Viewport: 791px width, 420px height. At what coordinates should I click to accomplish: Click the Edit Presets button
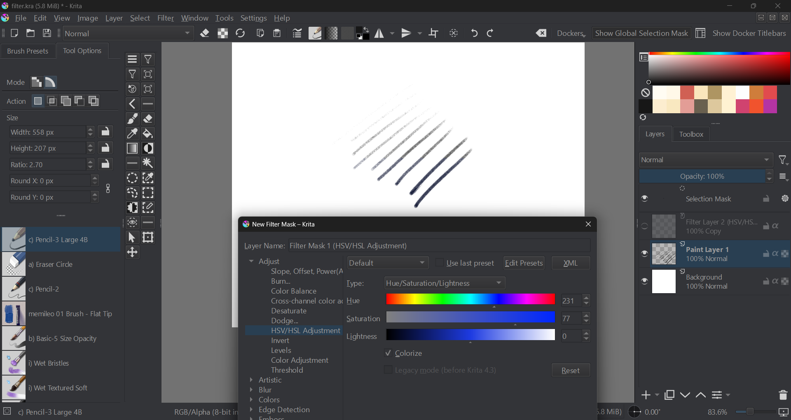[524, 263]
